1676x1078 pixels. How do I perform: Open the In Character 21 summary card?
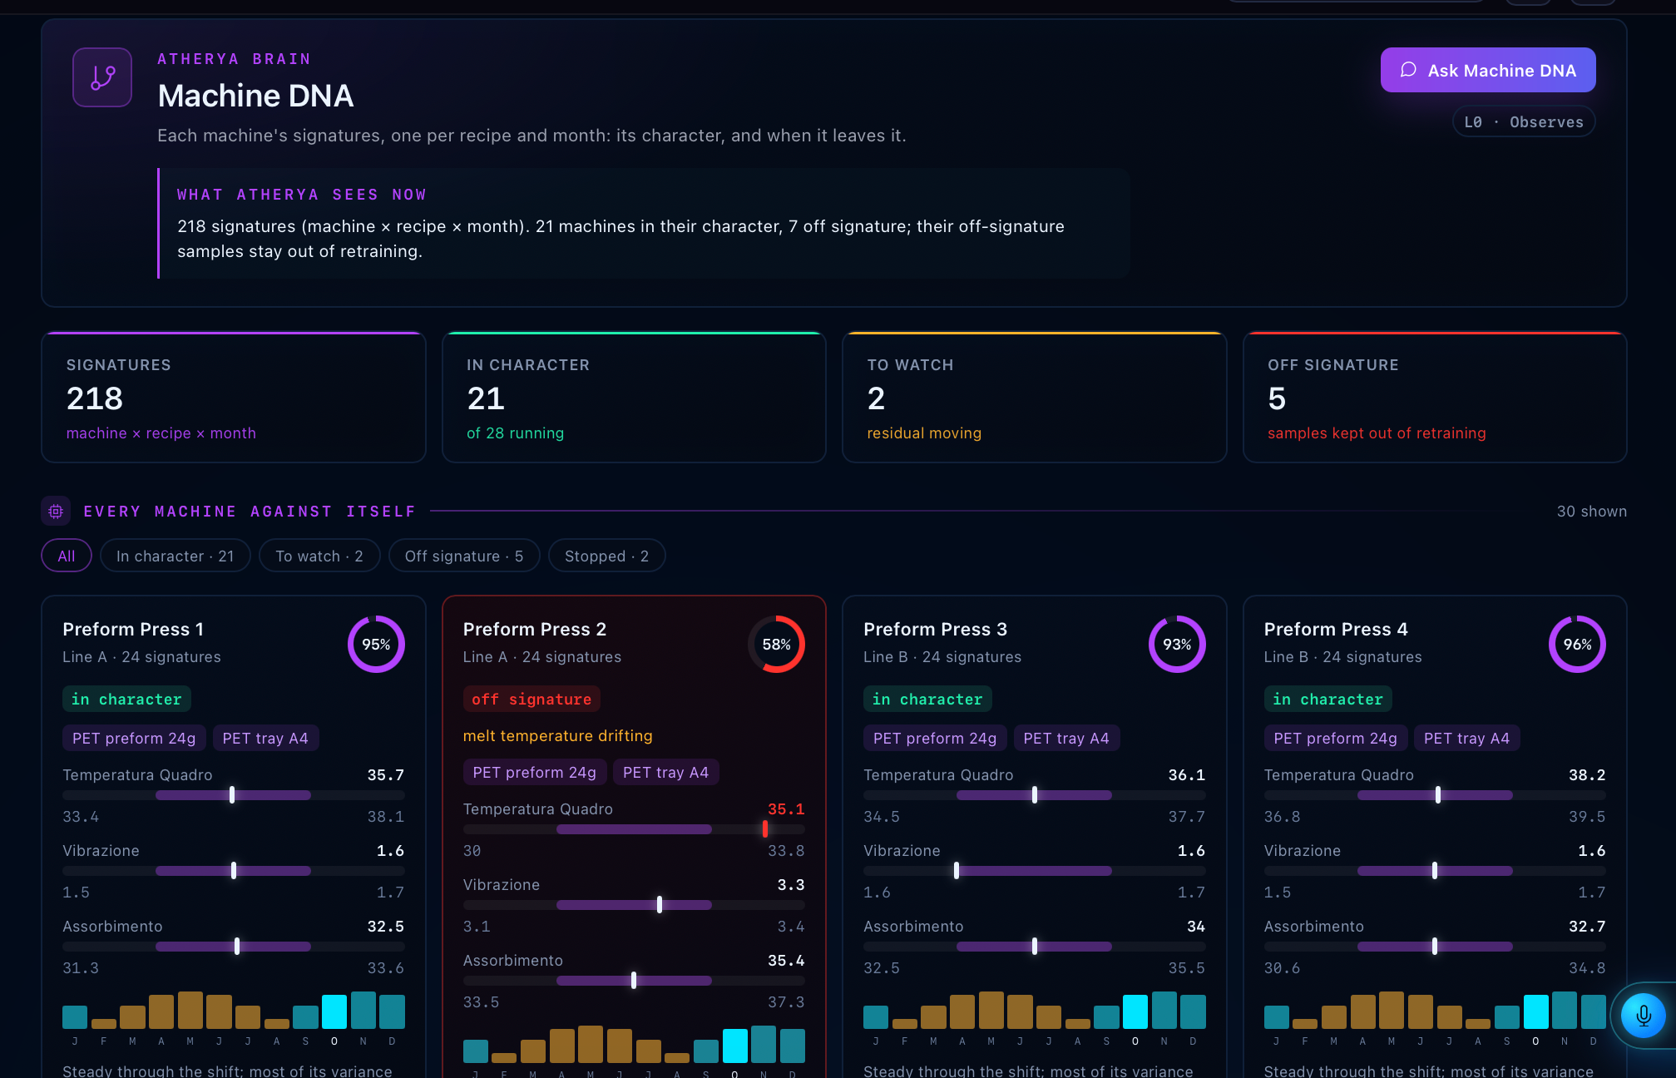click(634, 398)
